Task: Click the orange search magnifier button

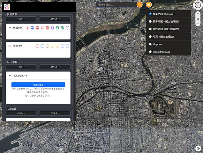Action: pos(139,4)
